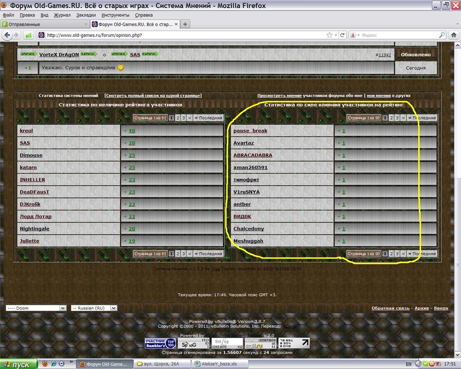Close the Форум Old-Games.RU tab
Image resolution: width=461 pixels, height=369 pixels.
coord(176,24)
